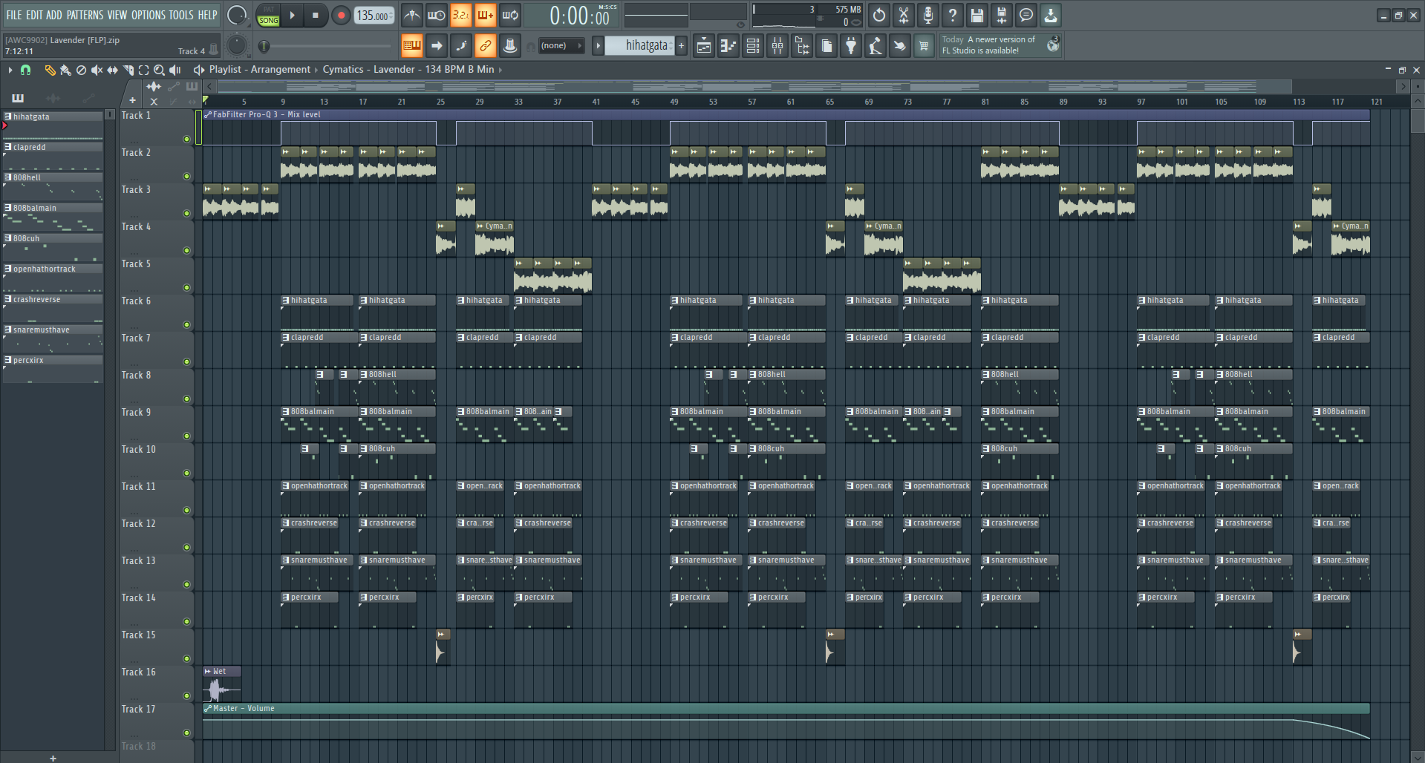Mute Track 17 using its green light
This screenshot has height=763, width=1425.
(186, 733)
